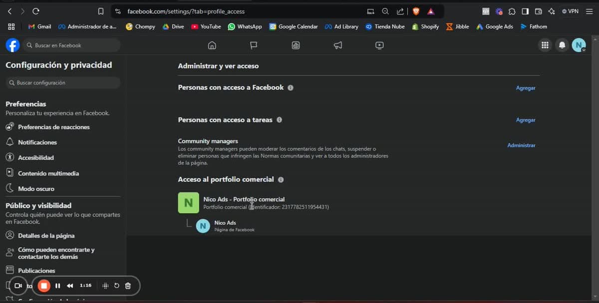Click Administrar for Community managers
The height and width of the screenshot is (303, 599).
pos(521,145)
